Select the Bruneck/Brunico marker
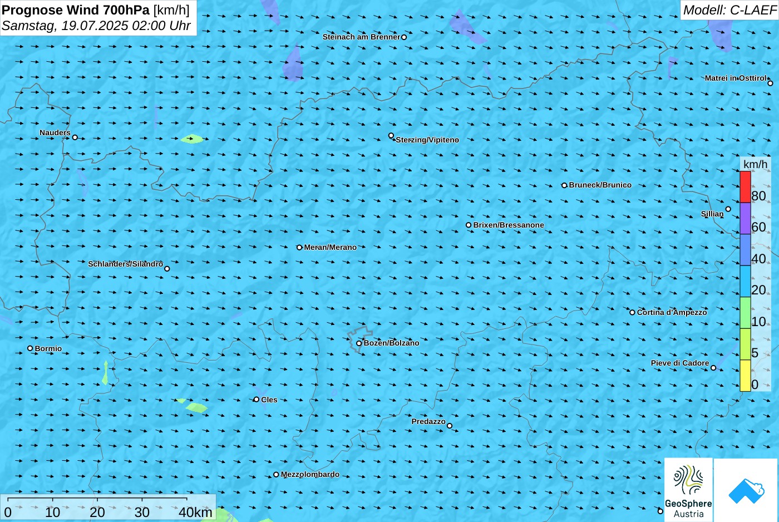Screen dimensions: 779x522 pos(564,185)
